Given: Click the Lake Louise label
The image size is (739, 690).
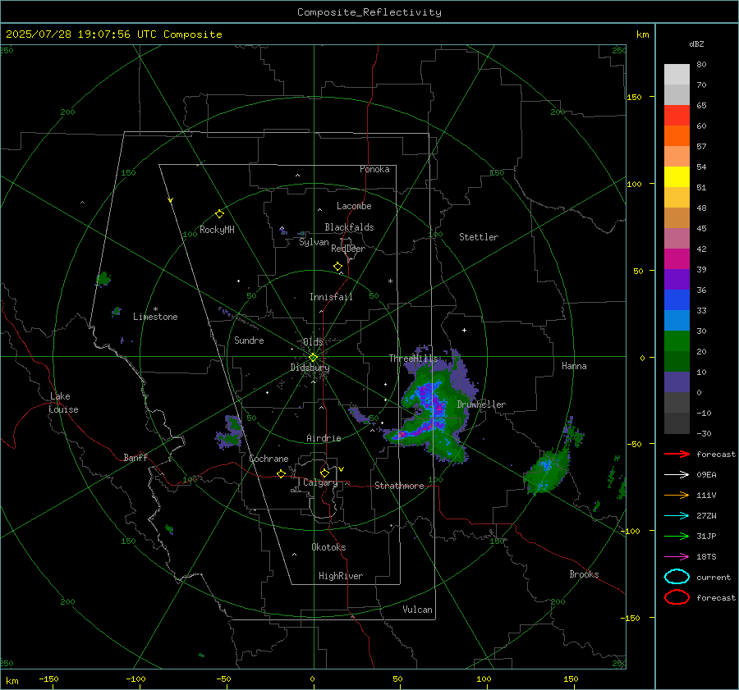Looking at the screenshot, I should click(x=63, y=403).
